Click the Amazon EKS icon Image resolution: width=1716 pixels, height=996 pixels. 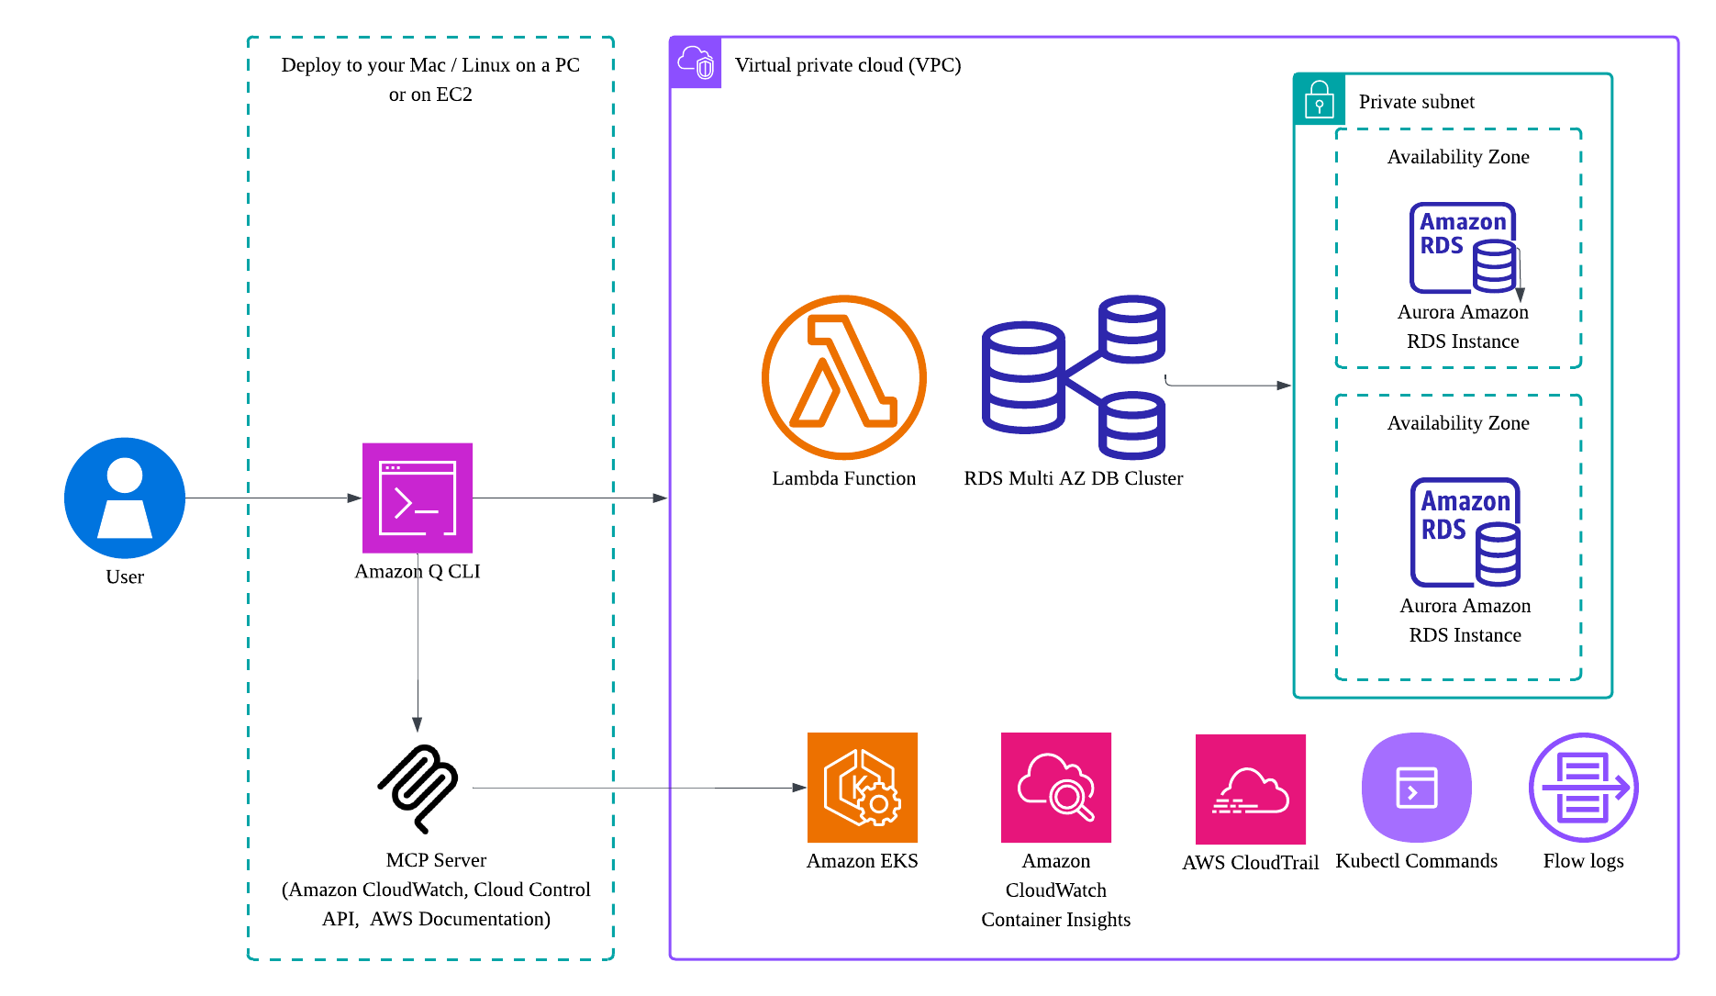[862, 788]
